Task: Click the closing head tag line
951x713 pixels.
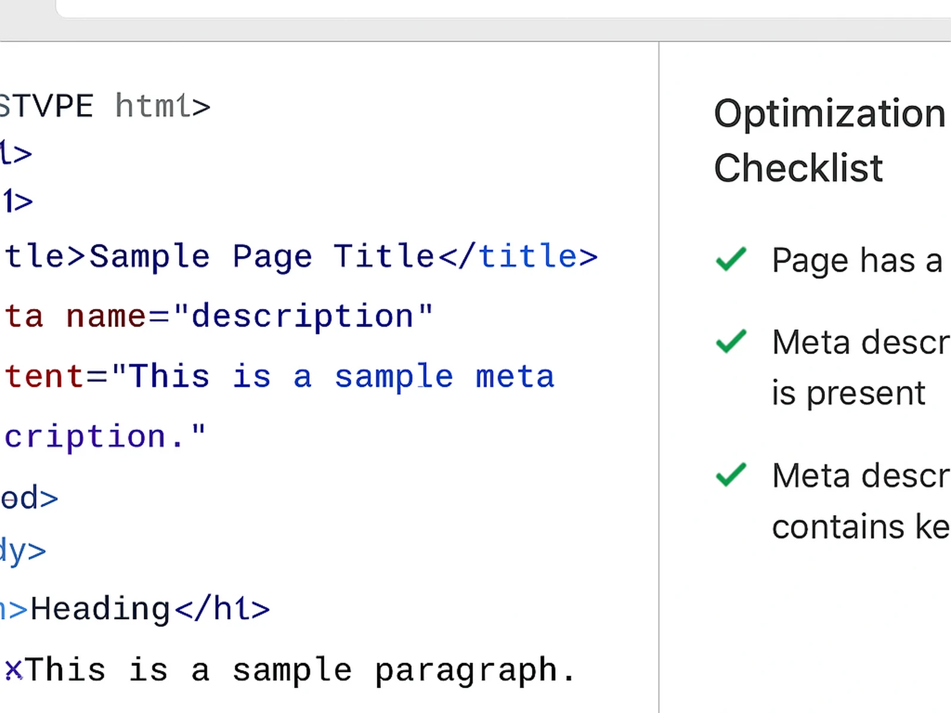Action: coord(29,498)
